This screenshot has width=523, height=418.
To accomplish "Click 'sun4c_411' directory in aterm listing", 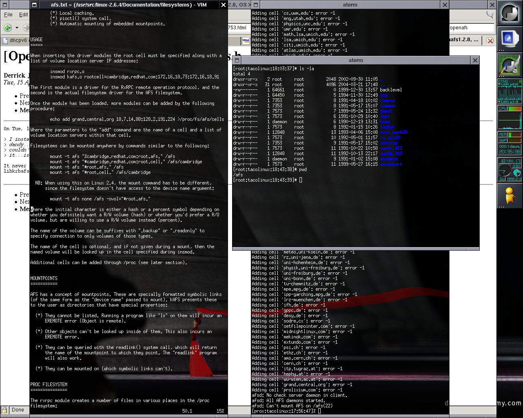I will [391, 148].
